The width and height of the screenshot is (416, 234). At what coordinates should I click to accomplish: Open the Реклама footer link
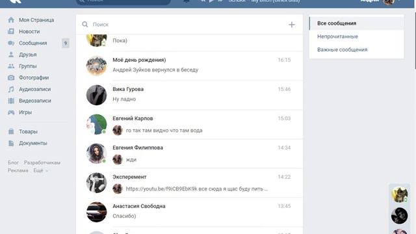pos(18,170)
